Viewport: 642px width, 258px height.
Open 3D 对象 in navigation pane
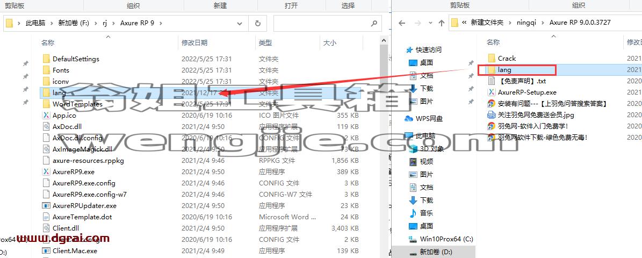(x=431, y=149)
